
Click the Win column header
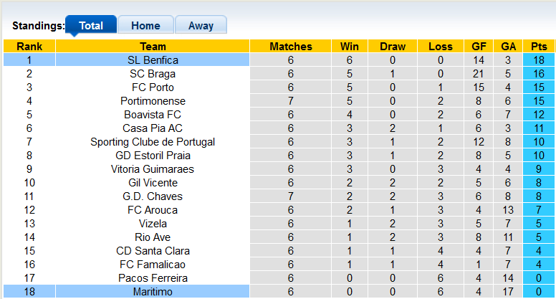coord(350,47)
